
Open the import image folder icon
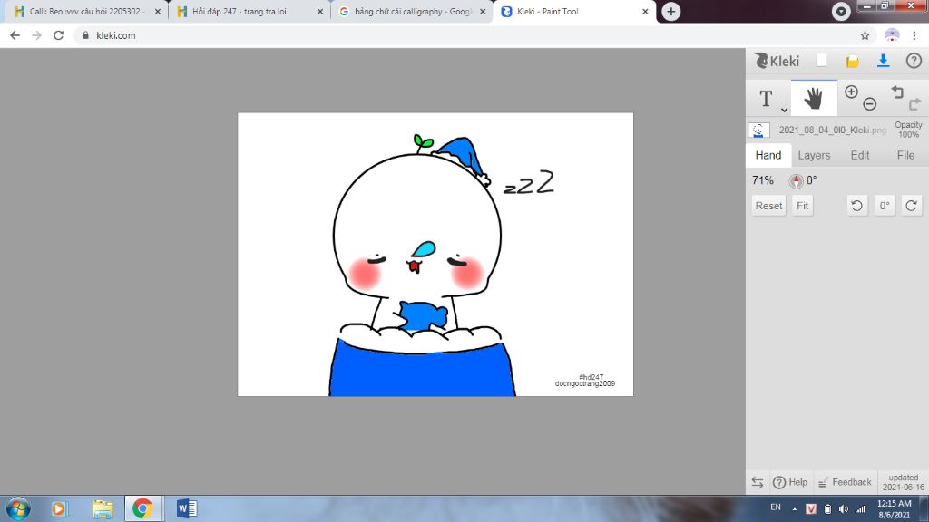[x=852, y=61]
